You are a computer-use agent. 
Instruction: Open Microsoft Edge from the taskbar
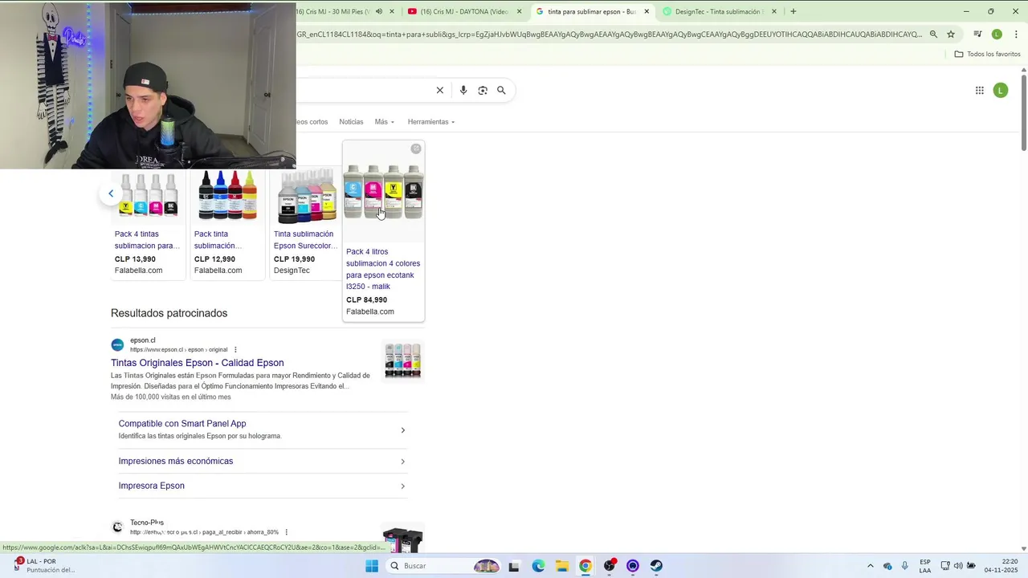click(538, 566)
